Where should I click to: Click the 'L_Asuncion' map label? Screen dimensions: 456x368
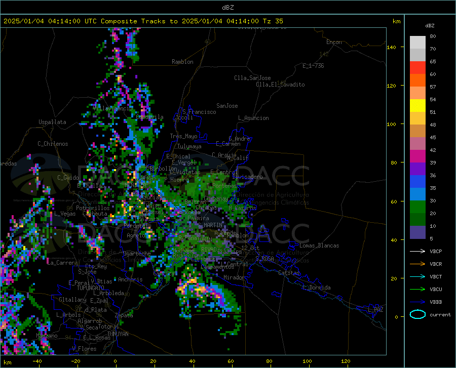coord(253,118)
